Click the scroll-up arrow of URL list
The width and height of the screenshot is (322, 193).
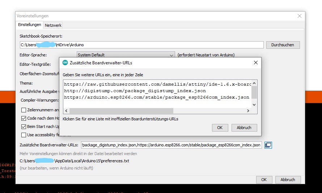click(254, 83)
